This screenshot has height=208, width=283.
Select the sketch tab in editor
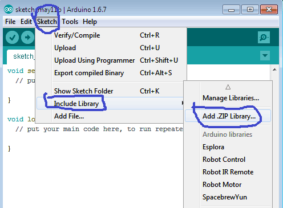tap(21, 56)
